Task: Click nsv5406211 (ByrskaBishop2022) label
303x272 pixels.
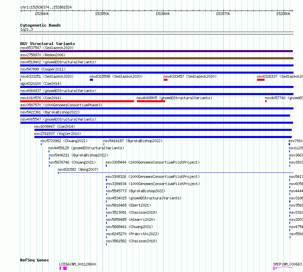Action: click(x=78, y=155)
